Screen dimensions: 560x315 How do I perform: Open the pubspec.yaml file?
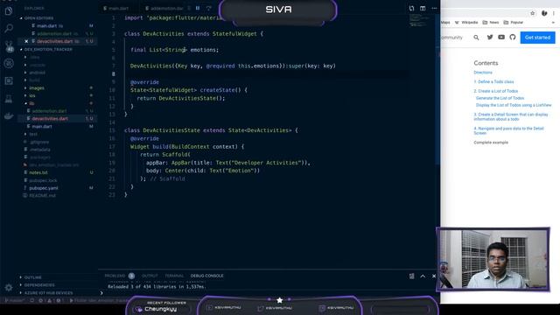point(44,188)
